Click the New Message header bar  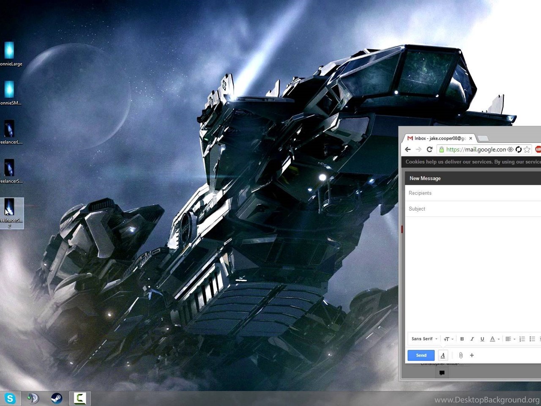pyautogui.click(x=473, y=178)
